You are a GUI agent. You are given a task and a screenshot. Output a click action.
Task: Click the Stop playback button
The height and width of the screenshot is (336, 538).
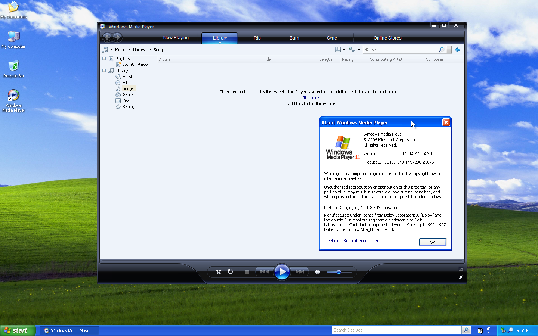tap(247, 272)
